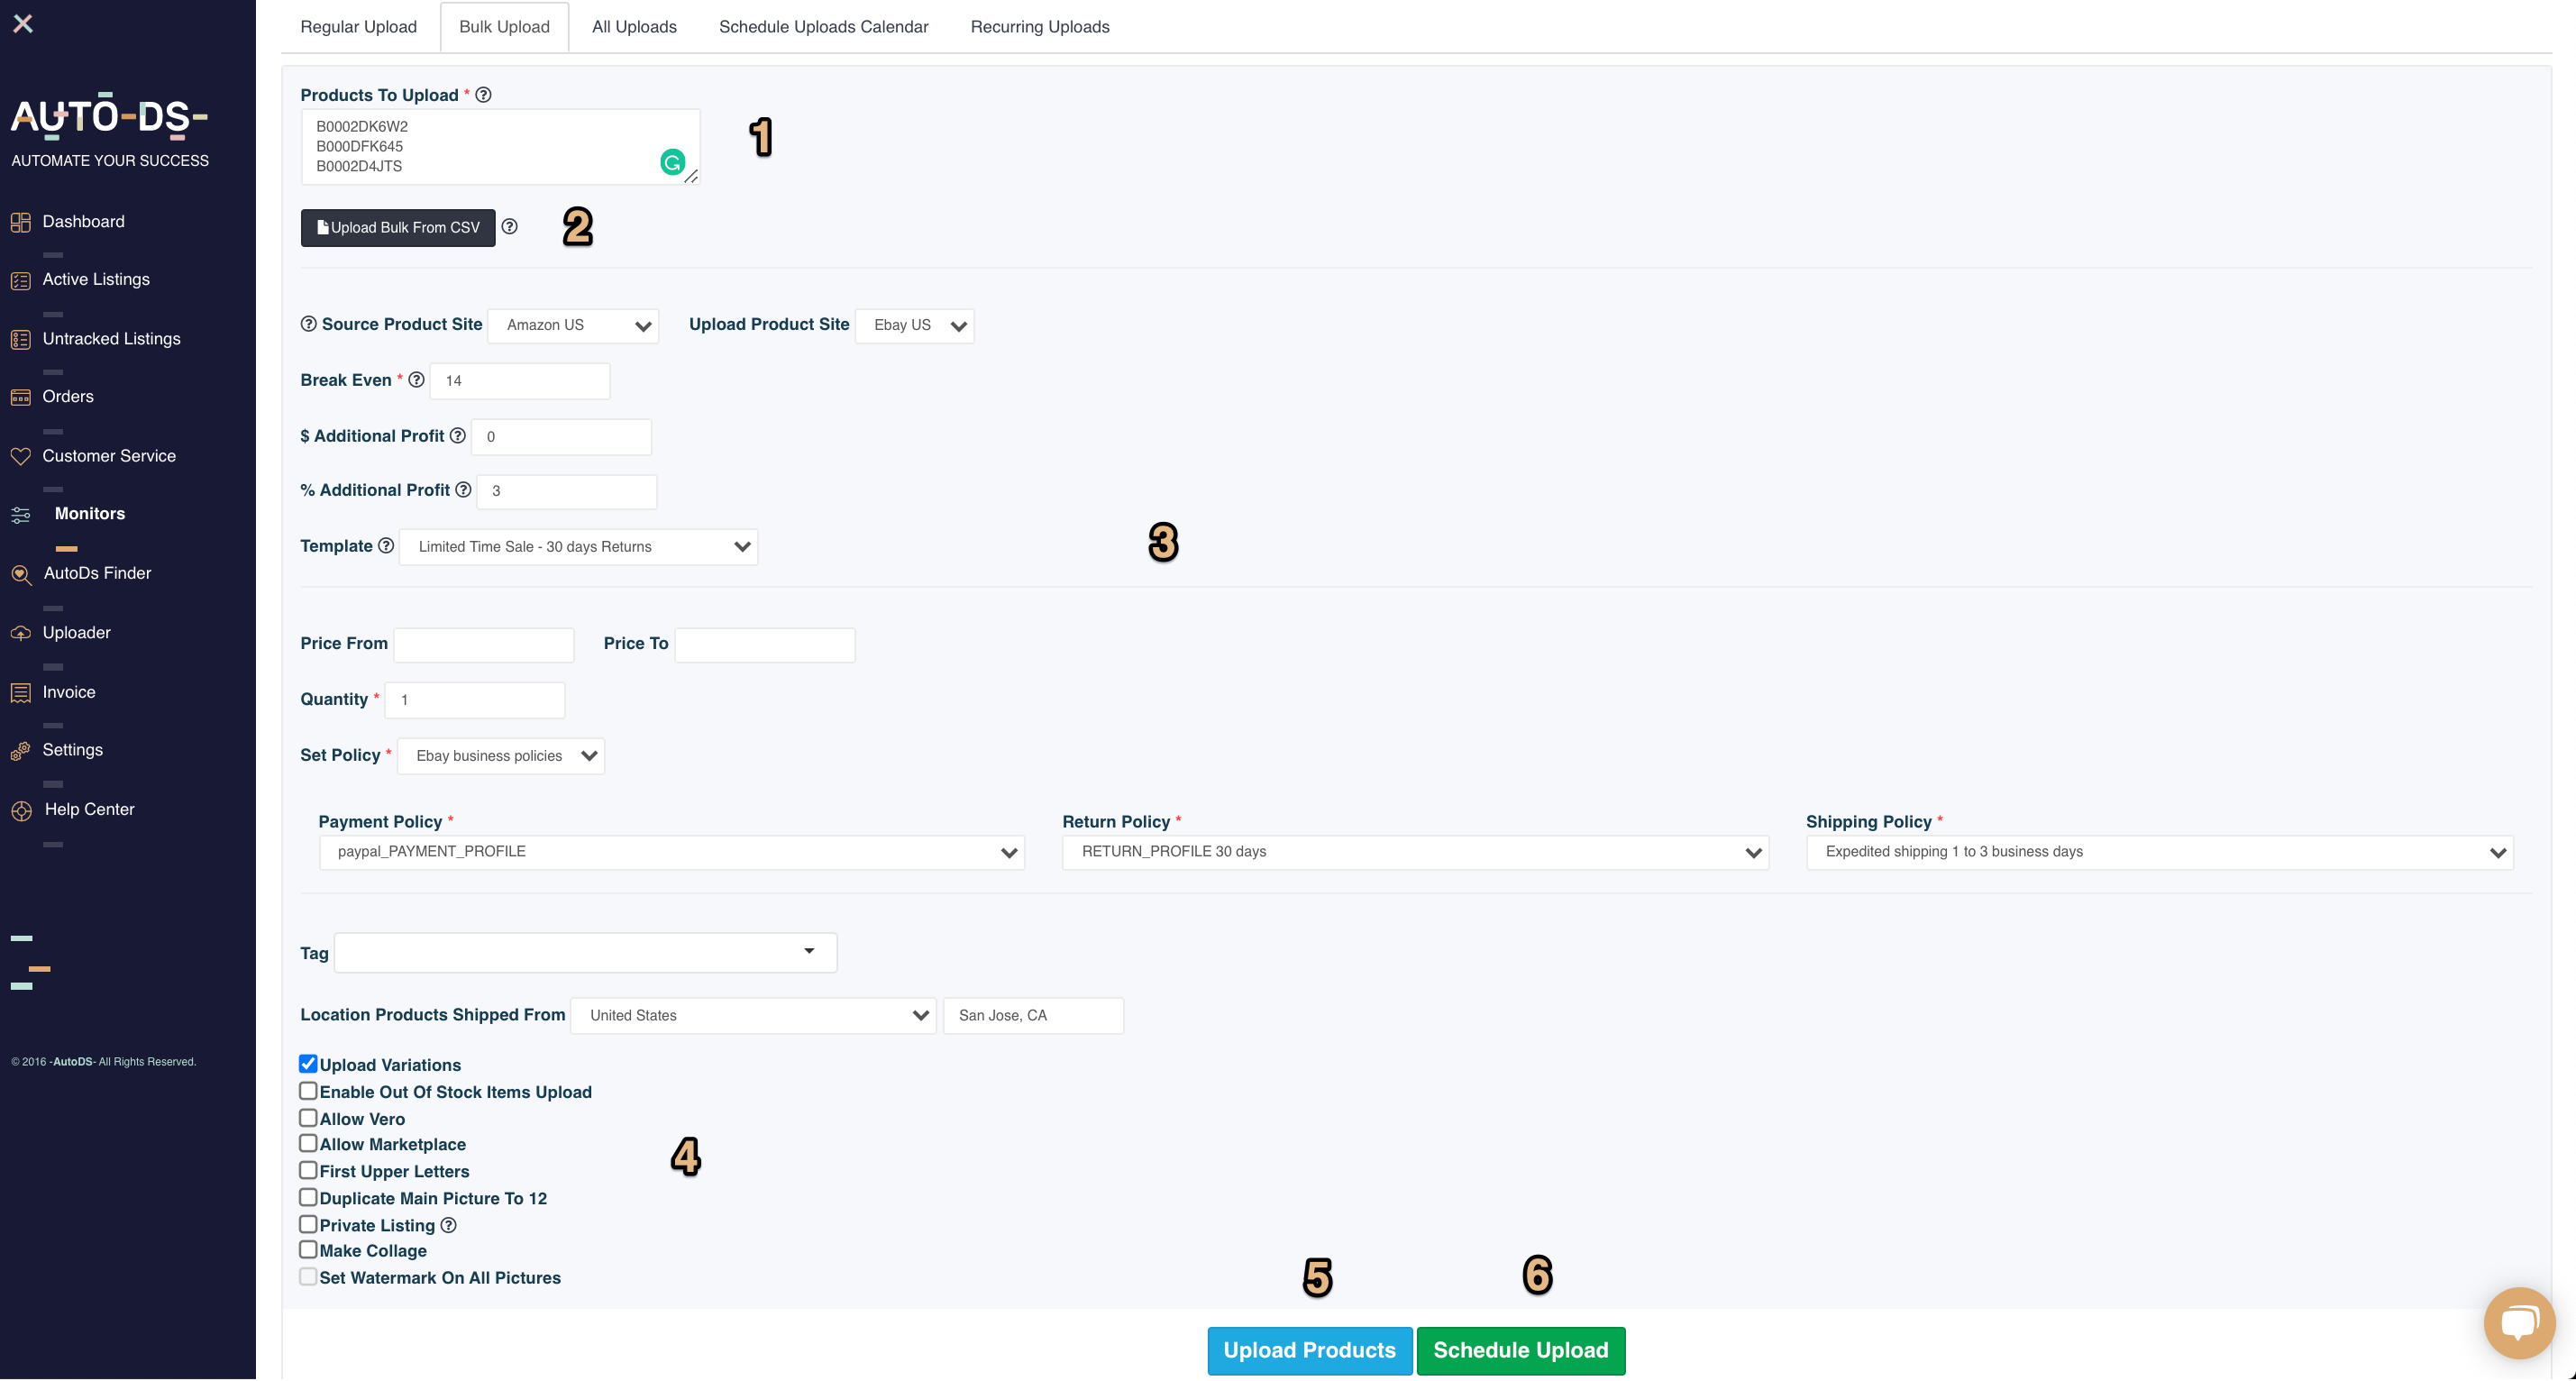The image size is (2576, 1381).
Task: Open Return Policy dropdown
Action: pyautogui.click(x=1415, y=852)
